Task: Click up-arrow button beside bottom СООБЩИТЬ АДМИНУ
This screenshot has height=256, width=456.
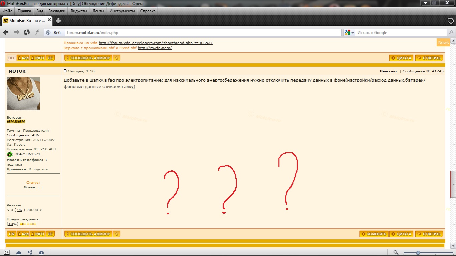Action: pos(117,234)
